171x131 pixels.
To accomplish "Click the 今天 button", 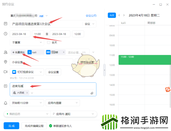I will coord(112,15).
